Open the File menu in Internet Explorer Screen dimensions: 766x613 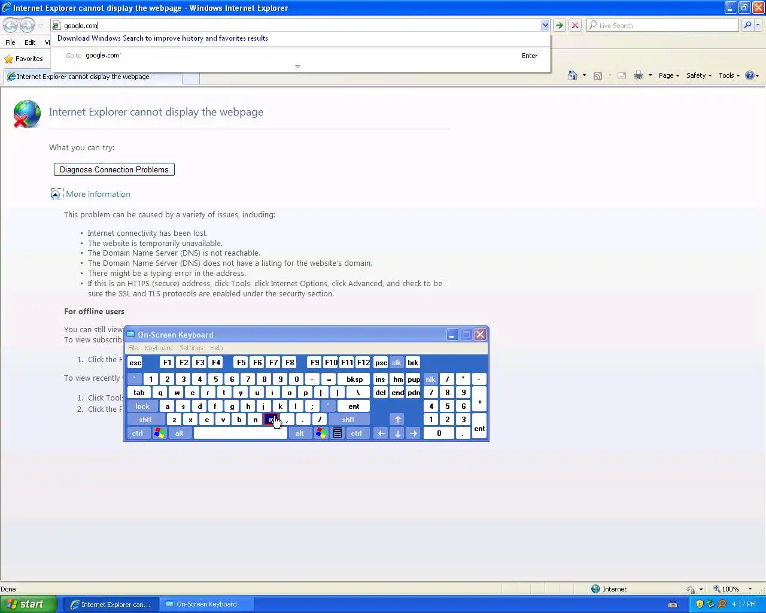coord(10,43)
